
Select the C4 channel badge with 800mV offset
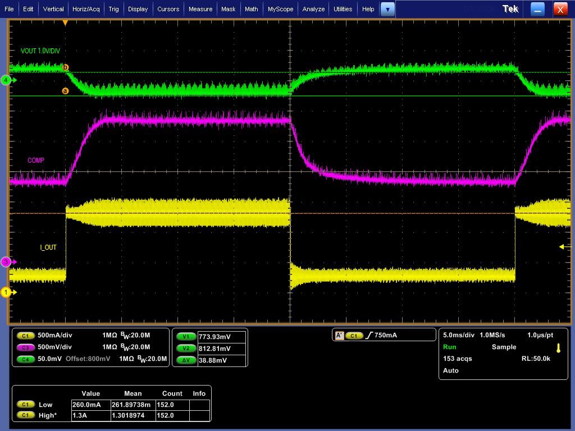click(x=26, y=359)
